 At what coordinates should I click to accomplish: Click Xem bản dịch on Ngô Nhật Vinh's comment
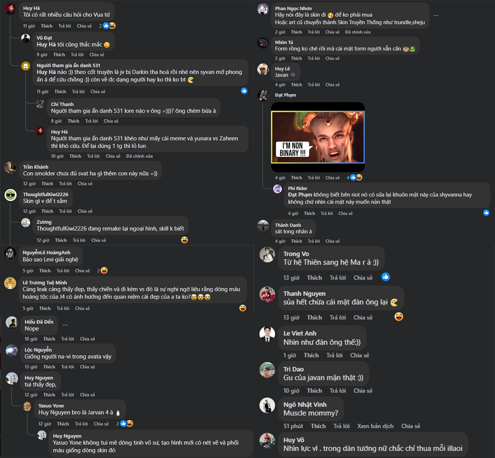tap(375, 426)
